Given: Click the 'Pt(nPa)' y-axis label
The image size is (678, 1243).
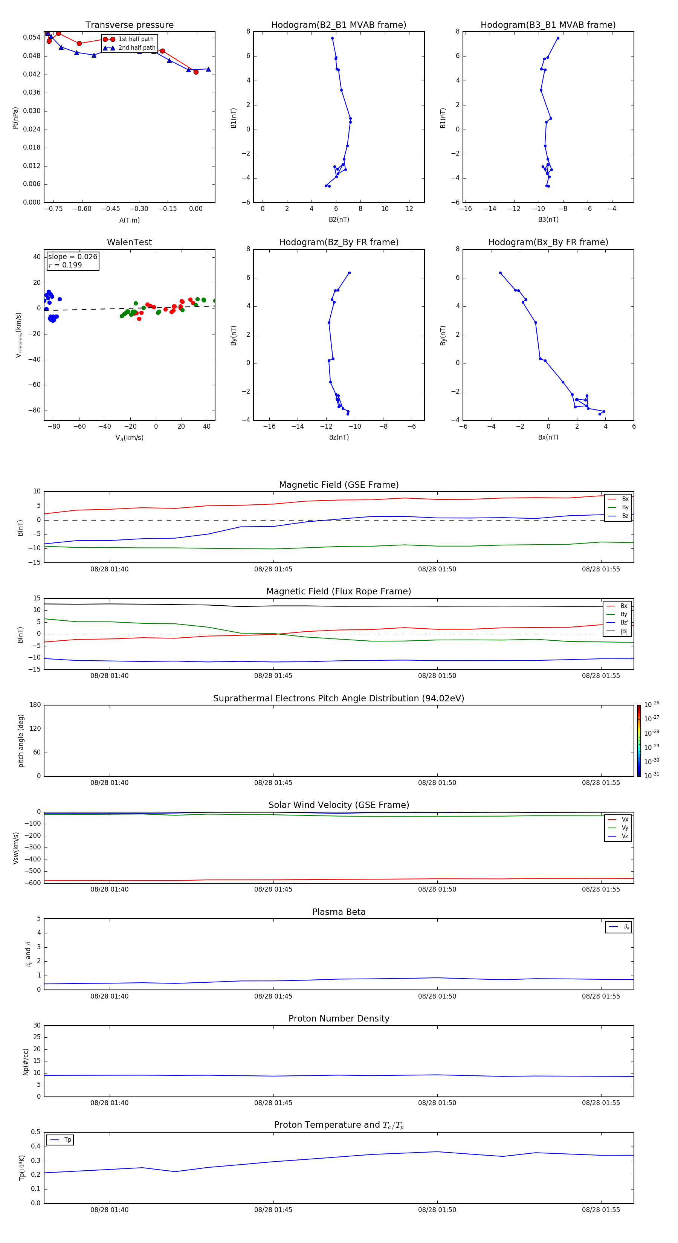Looking at the screenshot, I should pyautogui.click(x=15, y=117).
